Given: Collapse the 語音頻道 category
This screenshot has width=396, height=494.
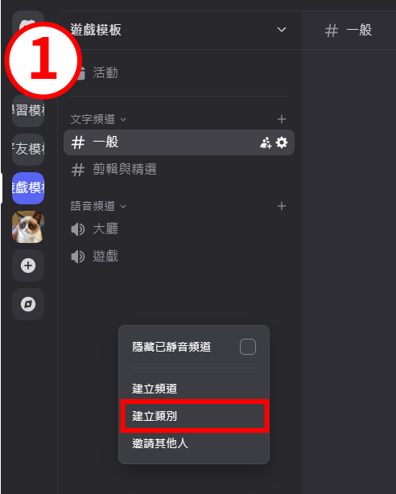Looking at the screenshot, I should (98, 206).
